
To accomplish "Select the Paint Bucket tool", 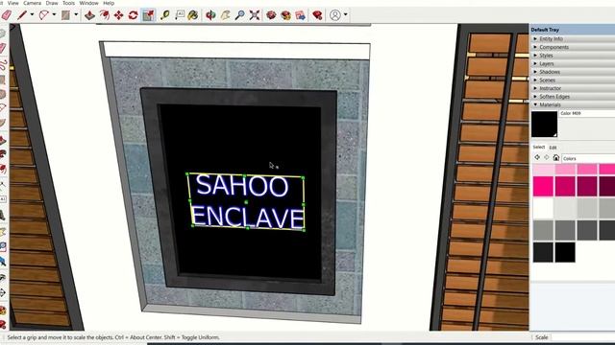I will 192,15.
